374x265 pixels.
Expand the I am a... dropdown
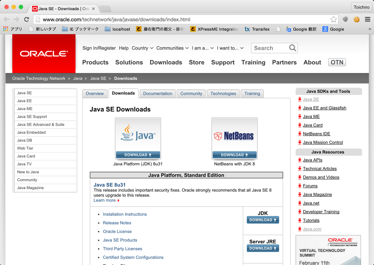(x=203, y=48)
